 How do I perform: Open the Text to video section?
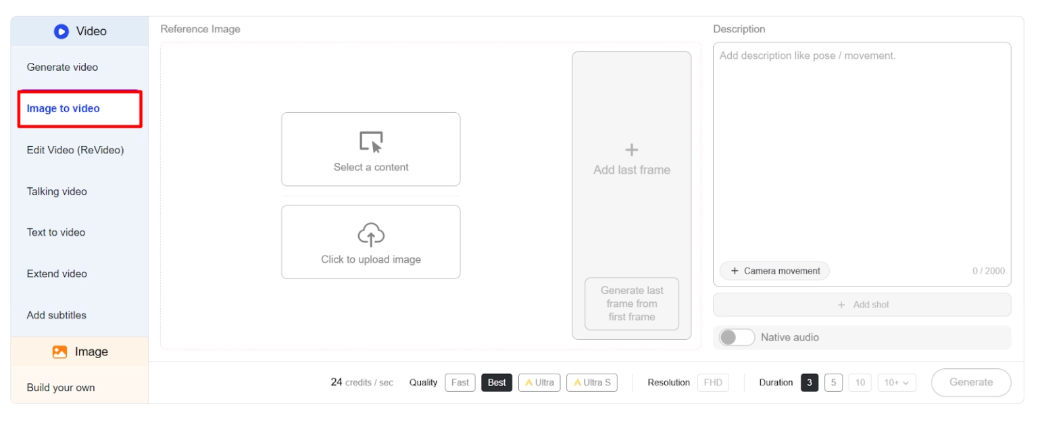[x=55, y=232]
